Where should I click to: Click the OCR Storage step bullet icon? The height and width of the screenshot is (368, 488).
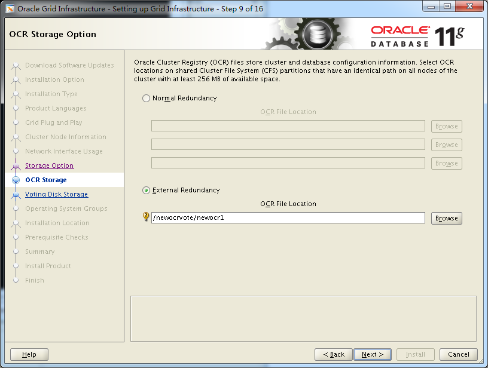[16, 180]
